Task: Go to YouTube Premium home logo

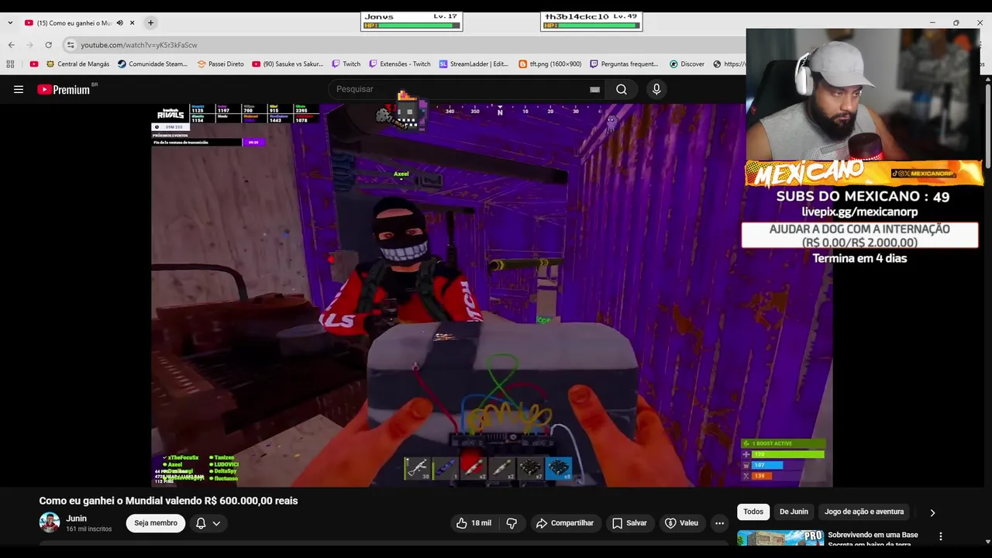Action: point(64,89)
